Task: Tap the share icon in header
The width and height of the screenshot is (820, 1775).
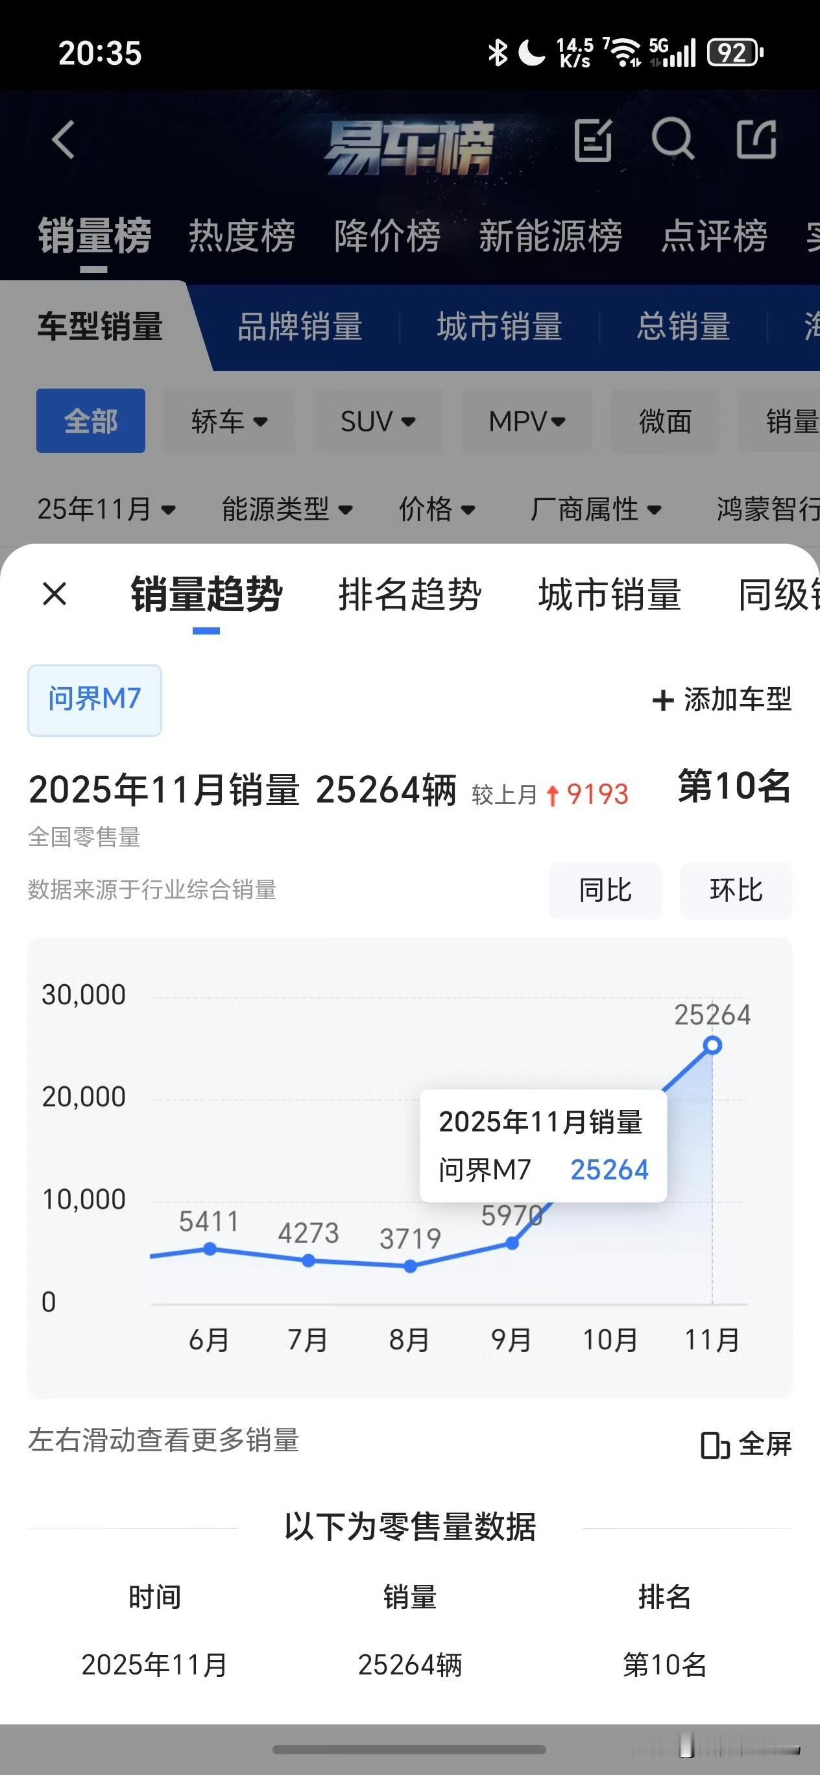Action: tap(756, 139)
